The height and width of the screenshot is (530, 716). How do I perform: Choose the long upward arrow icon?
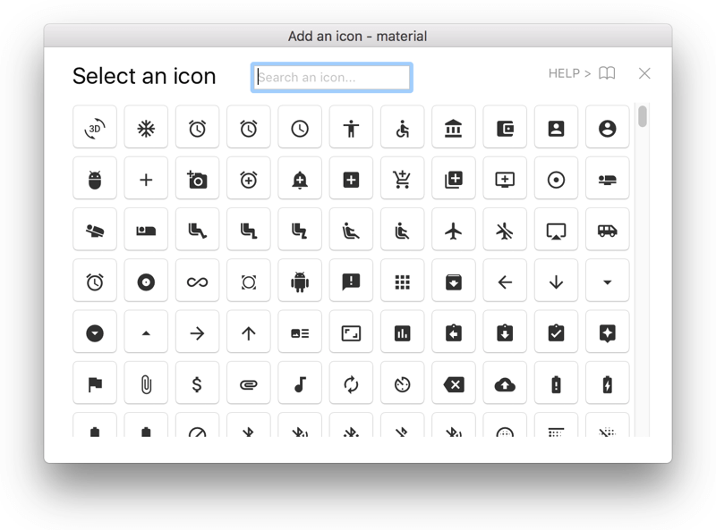[249, 332]
